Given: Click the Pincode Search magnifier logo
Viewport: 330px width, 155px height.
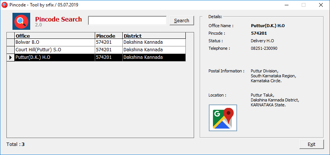Looking at the screenshot, I should pos(21,21).
